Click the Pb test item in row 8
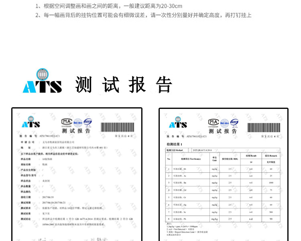301x241 pixels. pos(180,219)
